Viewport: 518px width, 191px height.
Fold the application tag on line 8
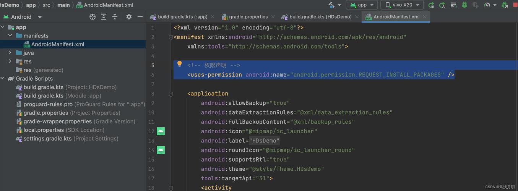(171, 94)
